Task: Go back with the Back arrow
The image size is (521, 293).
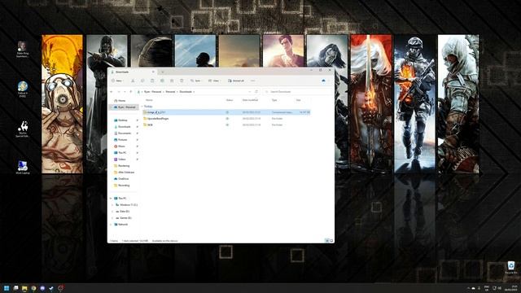Action: tap(112, 92)
